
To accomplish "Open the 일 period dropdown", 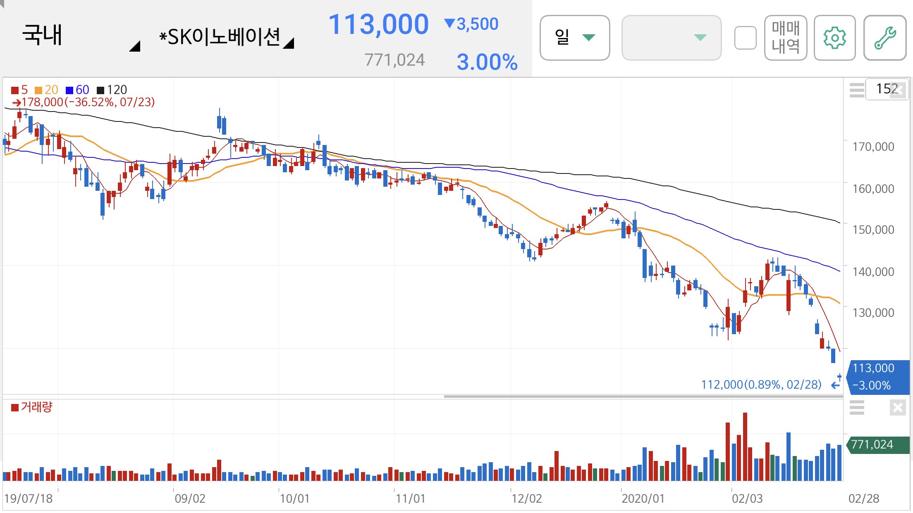I will click(x=575, y=38).
